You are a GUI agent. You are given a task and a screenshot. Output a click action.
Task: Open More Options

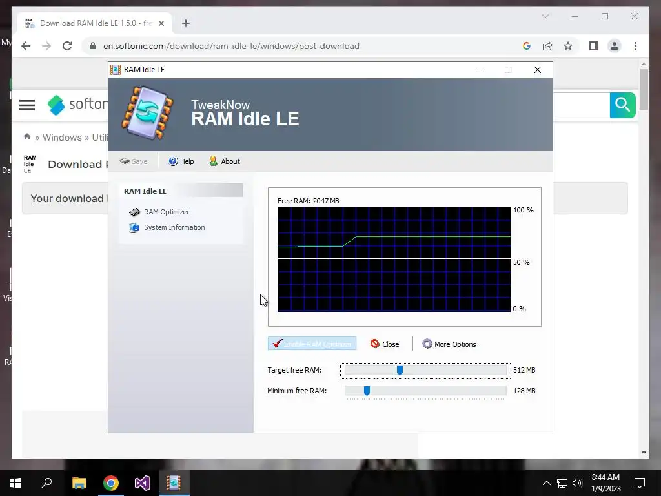(449, 344)
